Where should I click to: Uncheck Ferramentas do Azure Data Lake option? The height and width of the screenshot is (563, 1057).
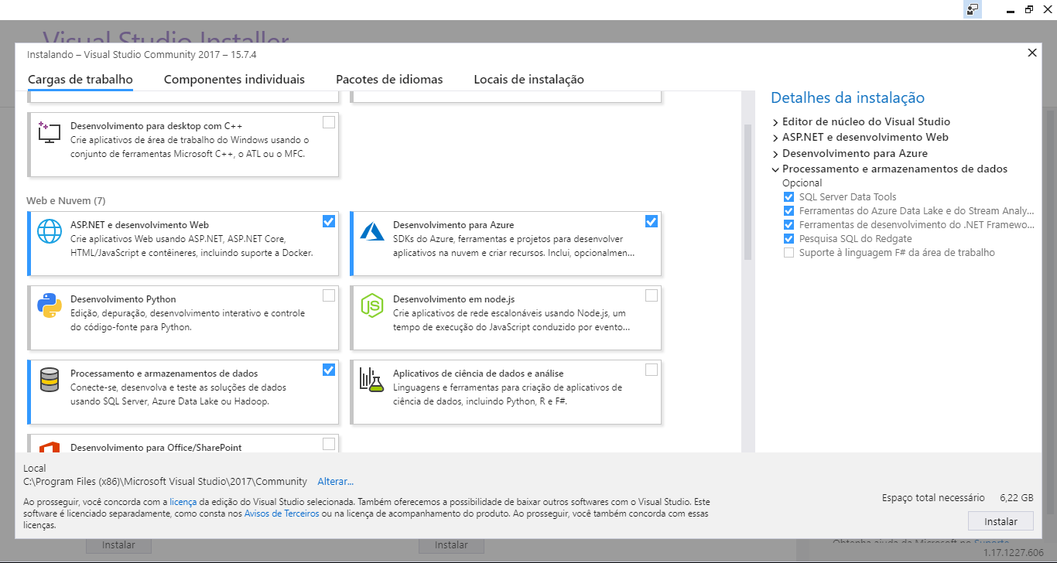(x=788, y=211)
